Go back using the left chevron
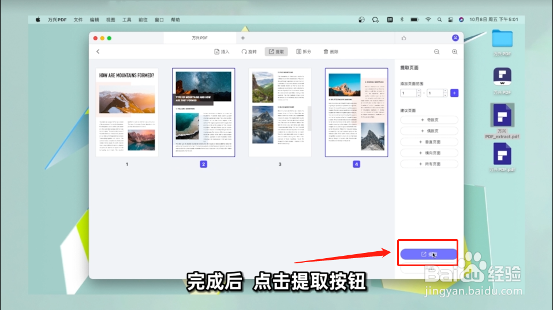The height and width of the screenshot is (310, 553). click(98, 52)
